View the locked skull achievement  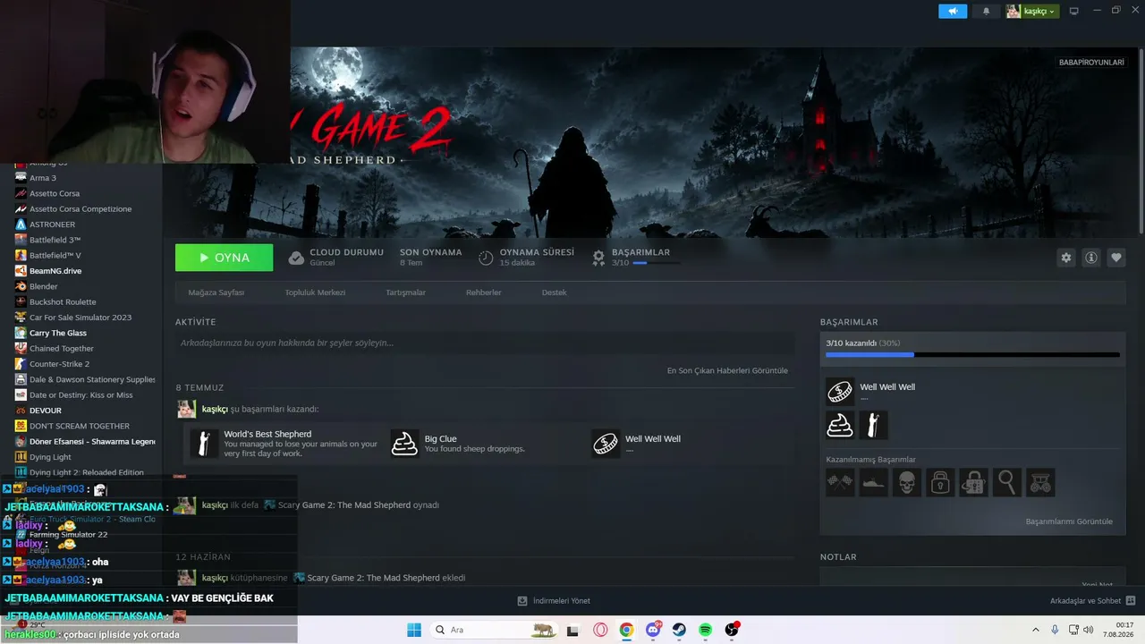tap(906, 482)
